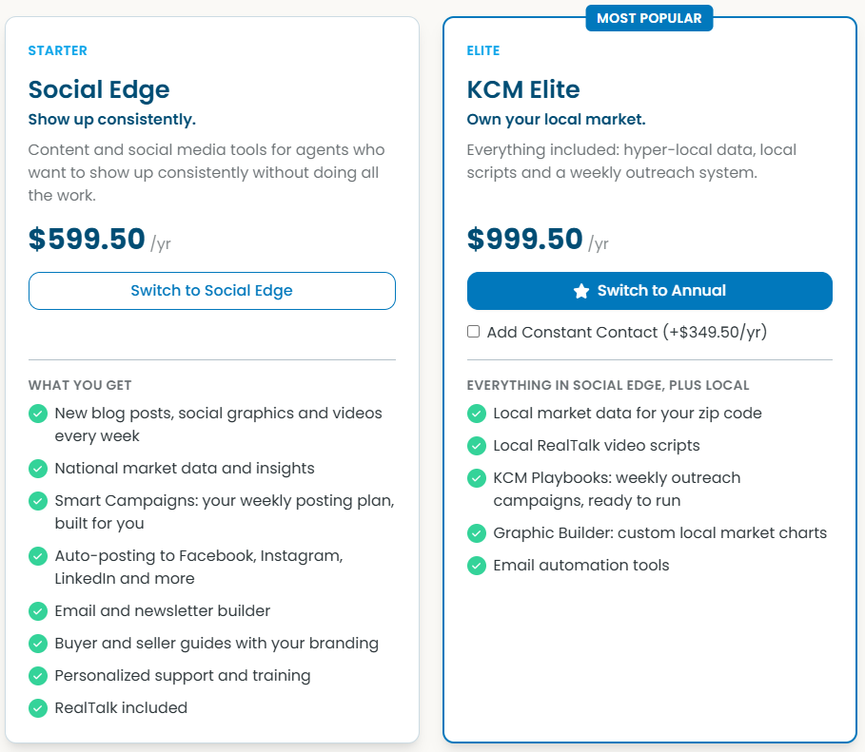Enable the Add Constant Contact checkbox
Screen dimensions: 865x752
[473, 332]
